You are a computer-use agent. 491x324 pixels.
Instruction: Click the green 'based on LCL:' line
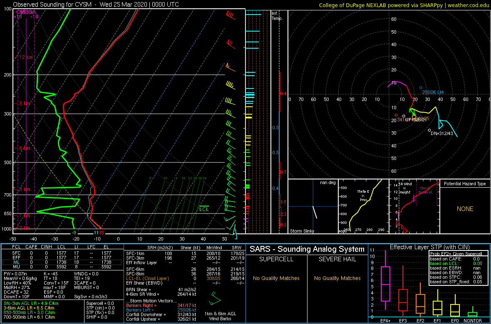tap(456, 263)
